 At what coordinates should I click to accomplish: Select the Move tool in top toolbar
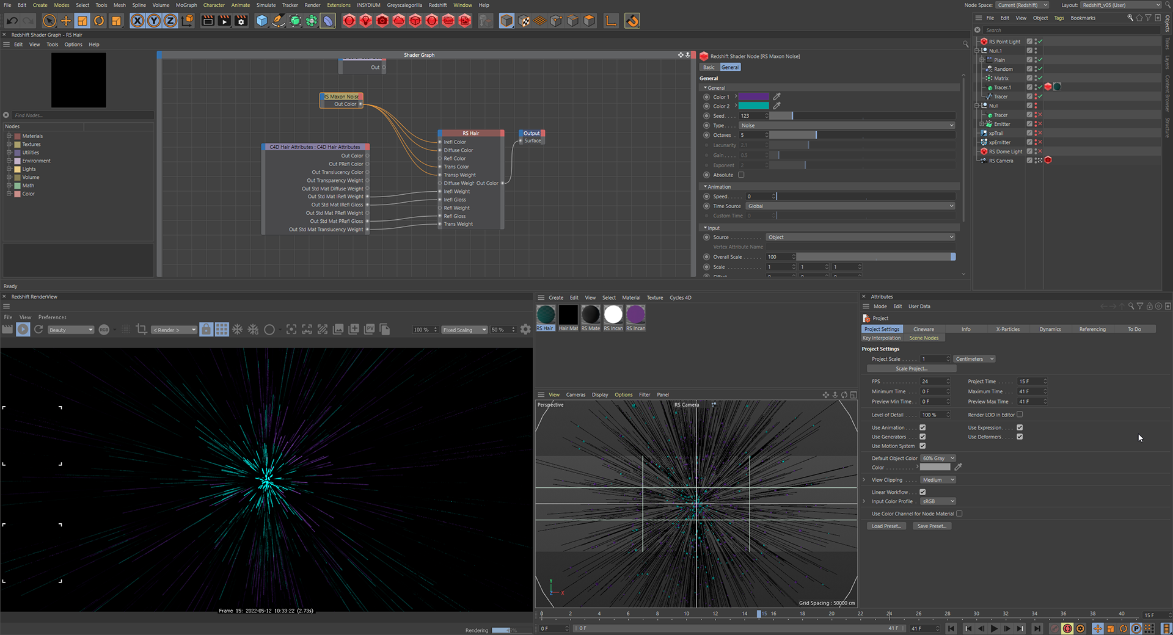(66, 21)
